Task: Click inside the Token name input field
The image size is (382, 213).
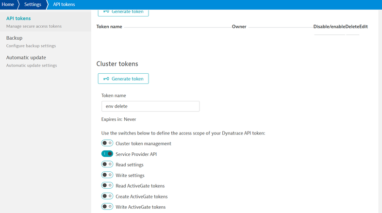Action: [150, 106]
